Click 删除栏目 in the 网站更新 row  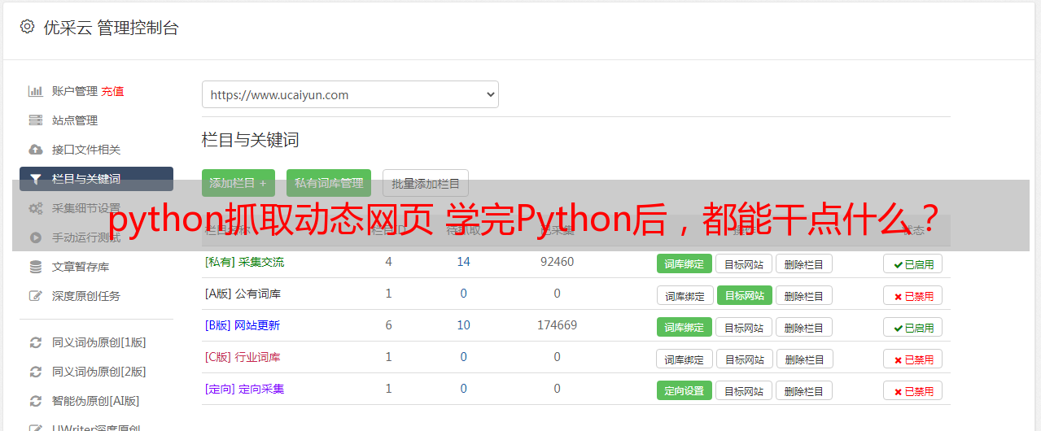pyautogui.click(x=803, y=327)
